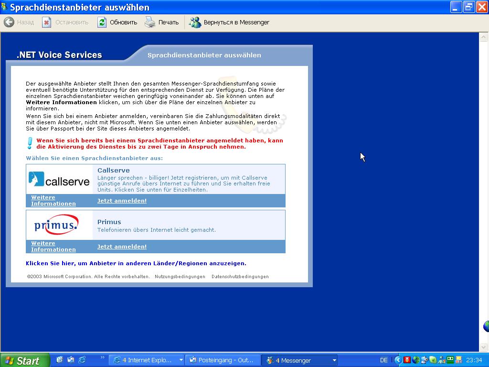Restore down the Sprachdienstanbieter auswählen window

coord(469,7)
